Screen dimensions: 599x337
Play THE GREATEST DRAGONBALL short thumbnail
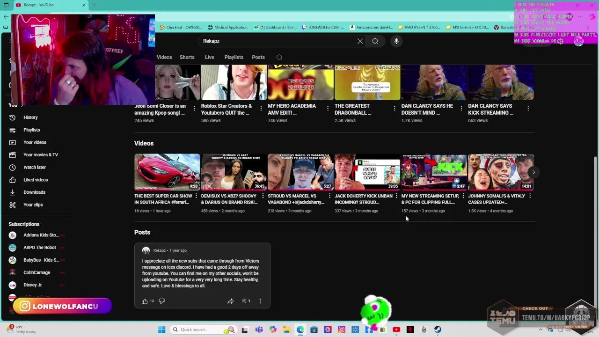coord(367,82)
